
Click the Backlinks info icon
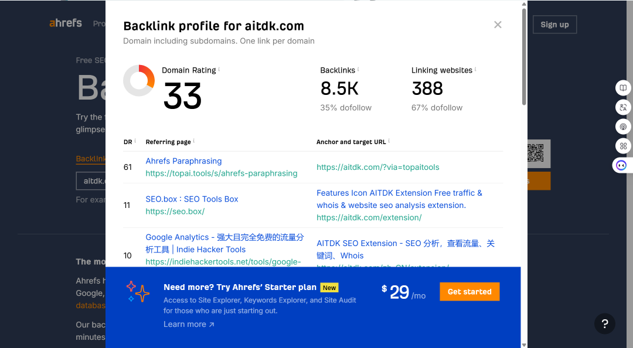pyautogui.click(x=358, y=69)
